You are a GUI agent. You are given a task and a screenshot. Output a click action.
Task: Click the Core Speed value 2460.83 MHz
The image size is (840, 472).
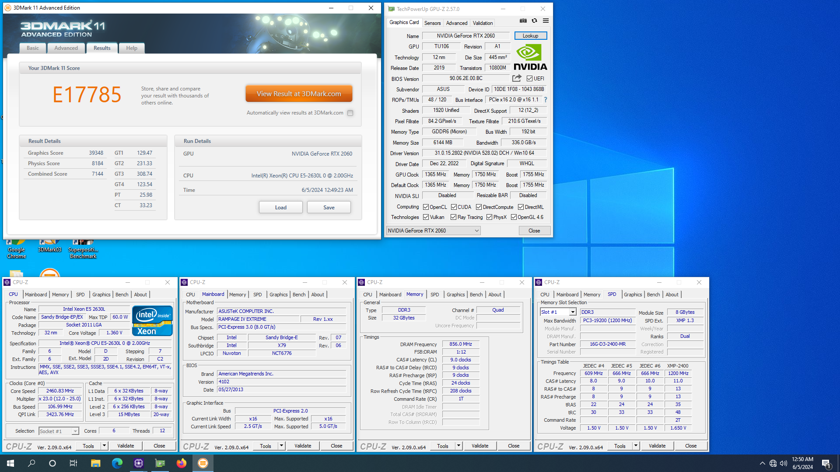tap(60, 391)
